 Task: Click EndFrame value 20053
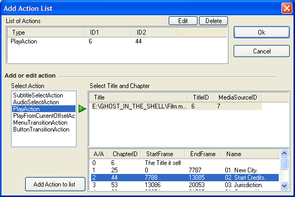pos(196,185)
